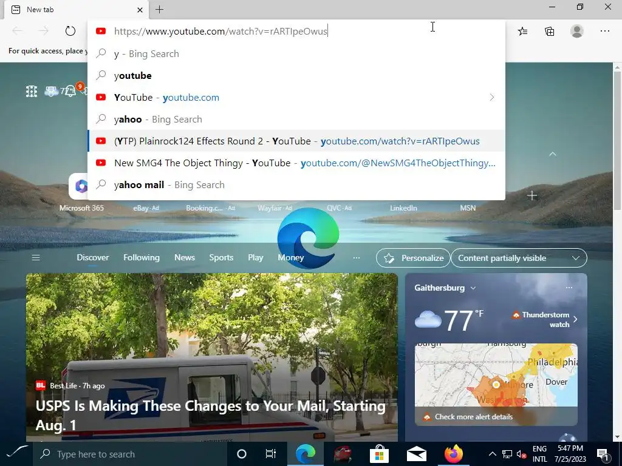Viewport: 622px width, 466px height.
Task: Open the Thunderstorm watch alert
Action: (x=544, y=319)
